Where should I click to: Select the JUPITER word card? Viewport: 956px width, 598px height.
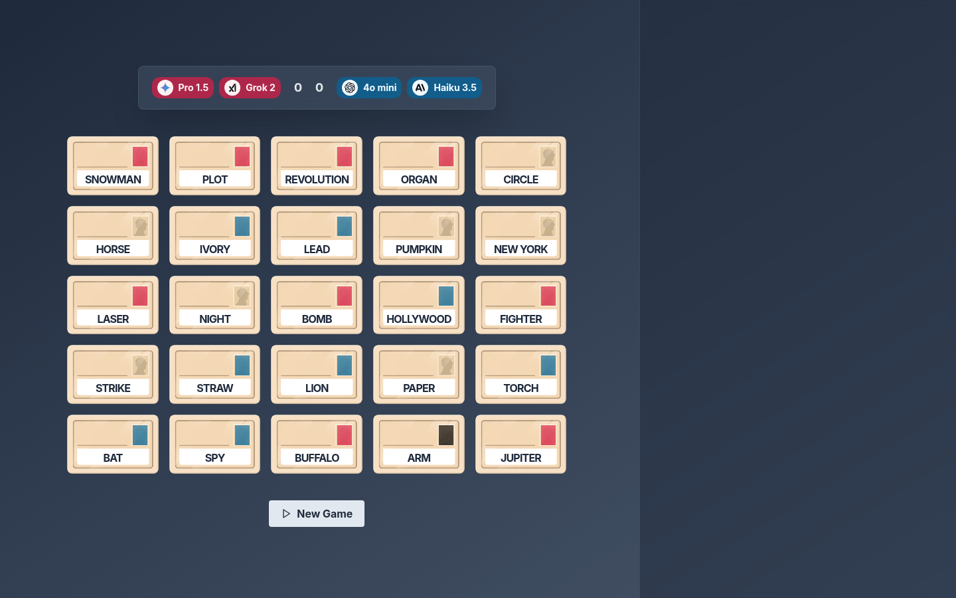[520, 444]
